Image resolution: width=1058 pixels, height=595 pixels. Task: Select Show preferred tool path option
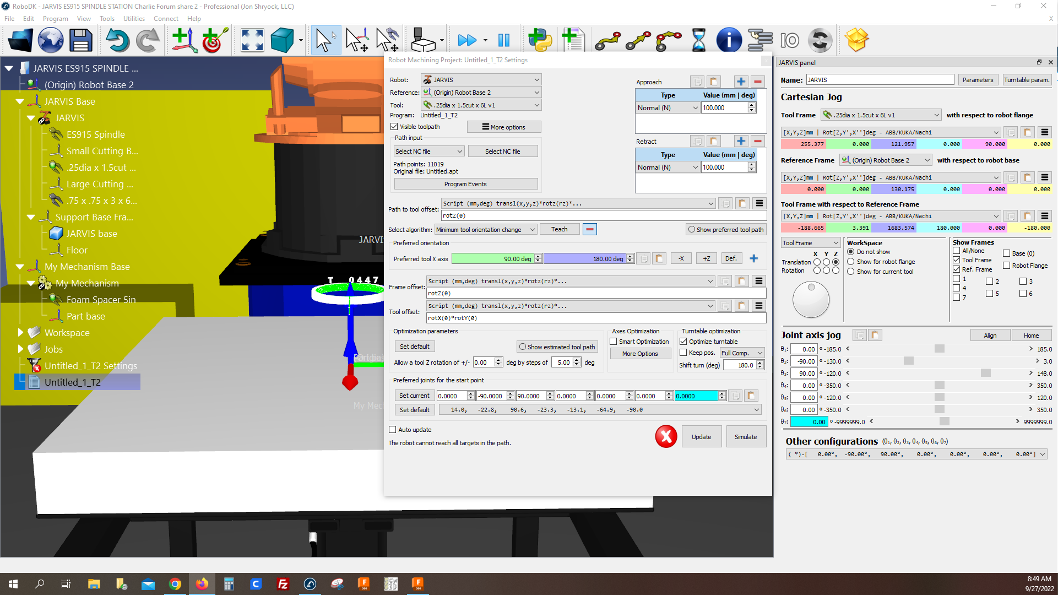(x=692, y=230)
